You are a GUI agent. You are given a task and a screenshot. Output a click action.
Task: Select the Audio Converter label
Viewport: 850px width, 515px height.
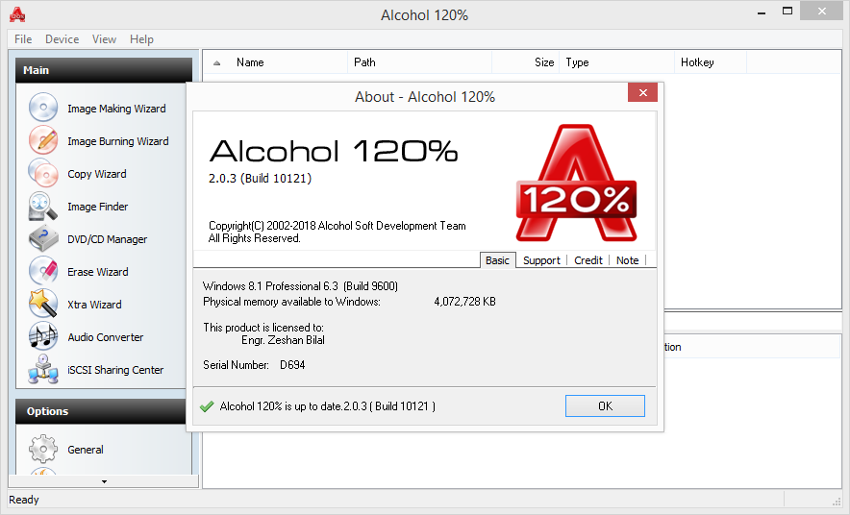[105, 337]
